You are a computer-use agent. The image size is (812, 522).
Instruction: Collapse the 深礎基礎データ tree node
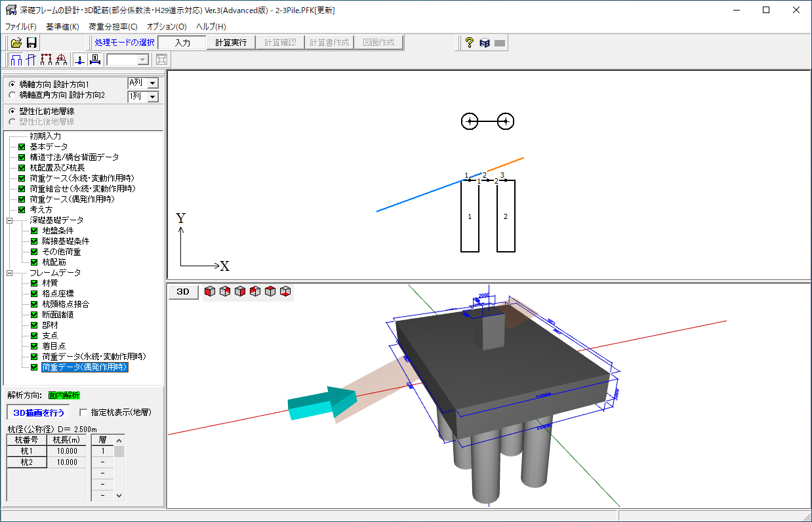coord(10,220)
